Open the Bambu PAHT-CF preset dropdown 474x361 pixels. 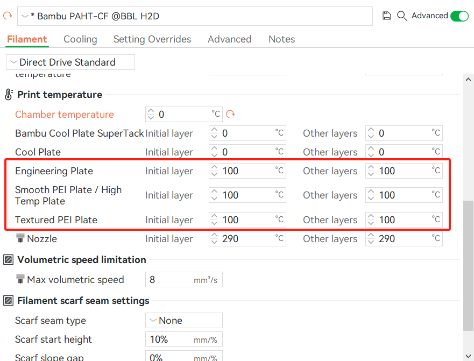click(x=195, y=16)
